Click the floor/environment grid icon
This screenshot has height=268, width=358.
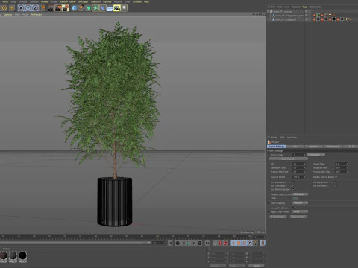pyautogui.click(x=110, y=8)
